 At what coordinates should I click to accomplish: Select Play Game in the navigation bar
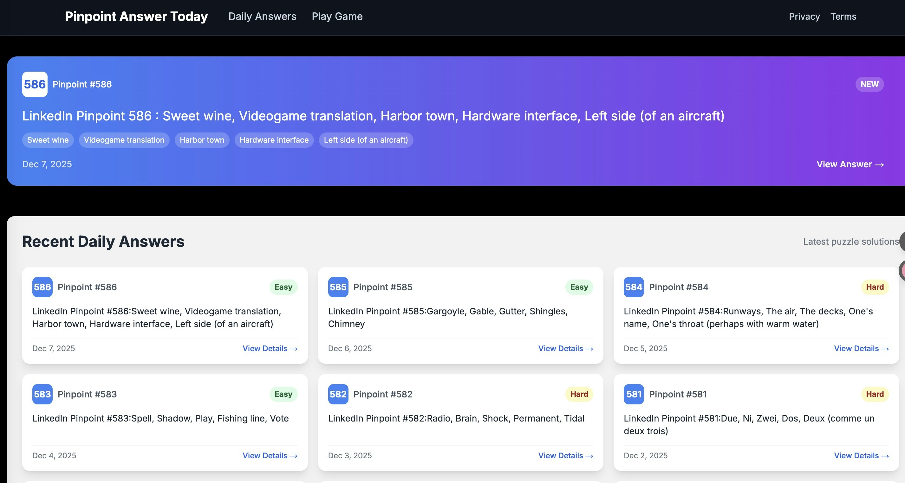(x=337, y=16)
